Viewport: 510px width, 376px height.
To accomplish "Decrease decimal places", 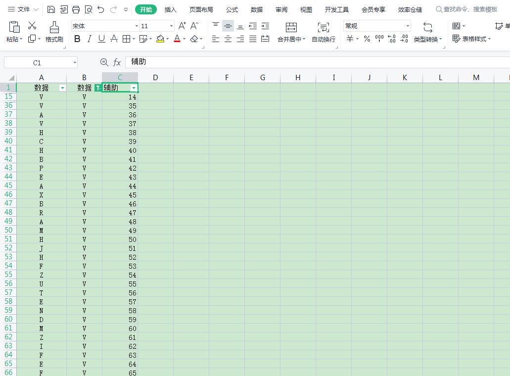I will pyautogui.click(x=404, y=39).
